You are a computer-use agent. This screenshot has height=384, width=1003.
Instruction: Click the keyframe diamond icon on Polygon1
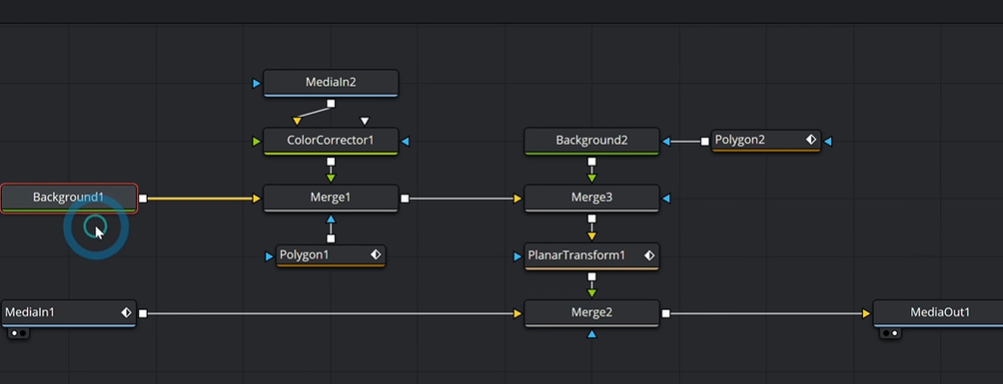click(x=376, y=255)
